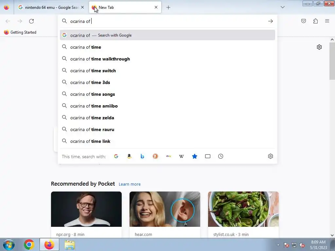Open the npr.org Pocket story thumbnail

coord(86,209)
